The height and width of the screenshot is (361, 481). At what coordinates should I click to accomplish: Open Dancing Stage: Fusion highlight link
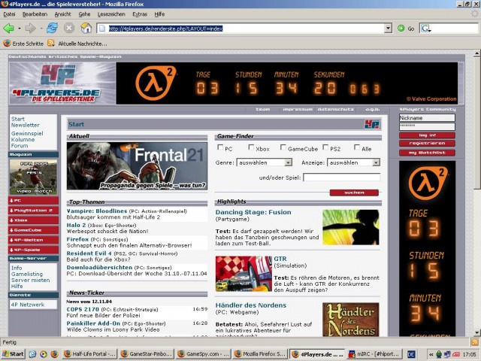pyautogui.click(x=253, y=212)
